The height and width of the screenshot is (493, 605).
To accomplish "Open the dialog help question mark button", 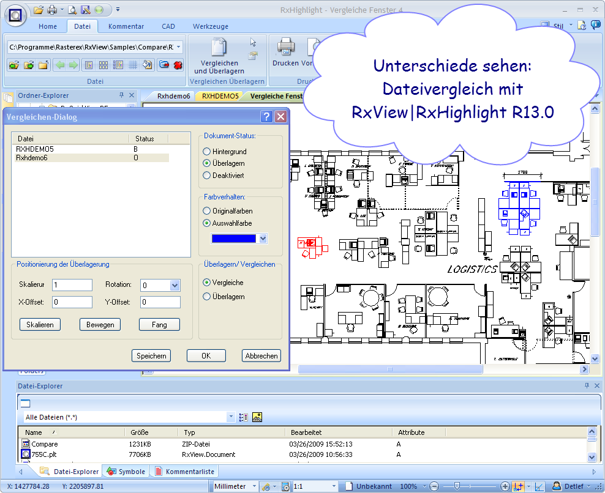I will click(x=266, y=117).
